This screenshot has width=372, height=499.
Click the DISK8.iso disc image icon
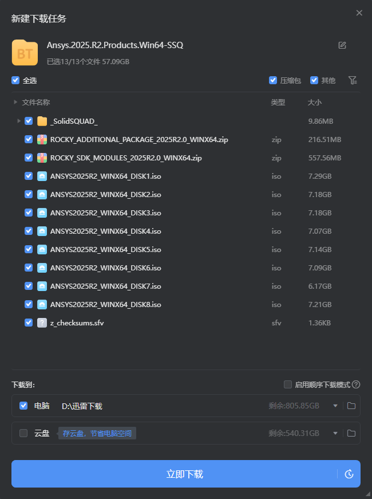click(x=42, y=305)
